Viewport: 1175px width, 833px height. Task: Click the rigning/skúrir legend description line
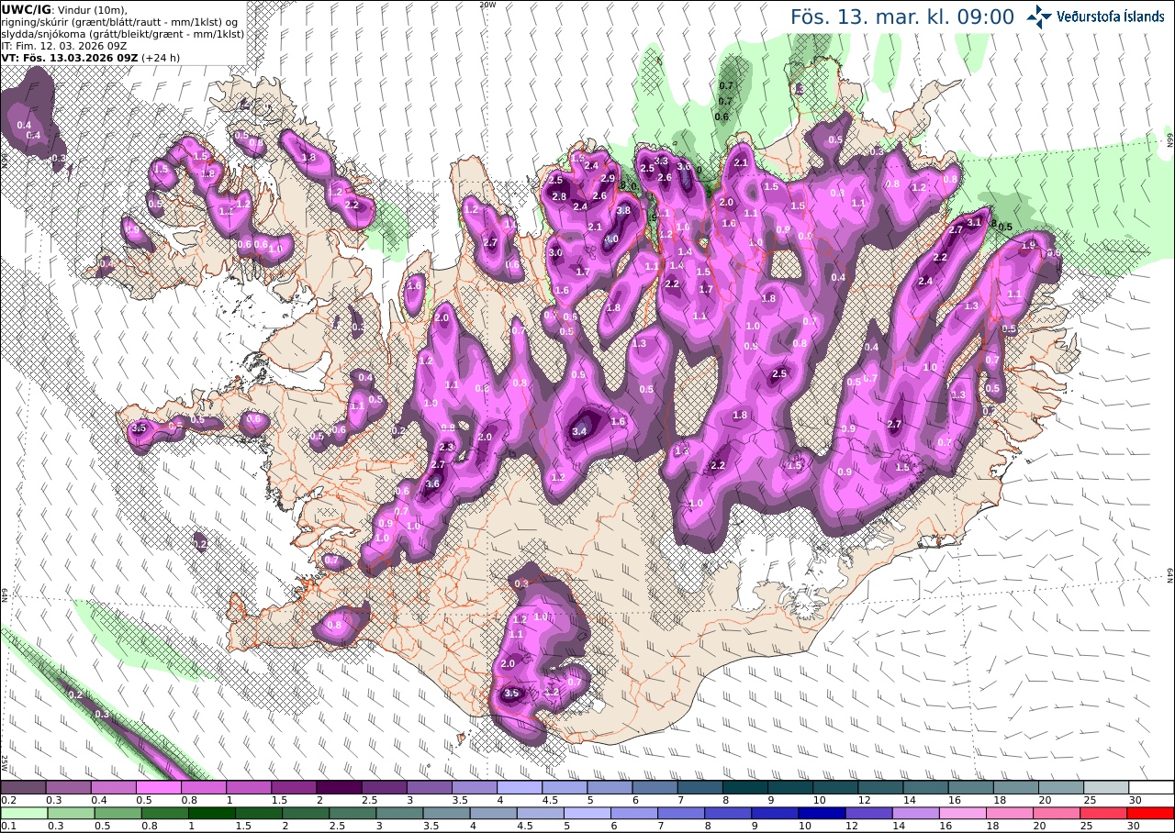(x=120, y=21)
